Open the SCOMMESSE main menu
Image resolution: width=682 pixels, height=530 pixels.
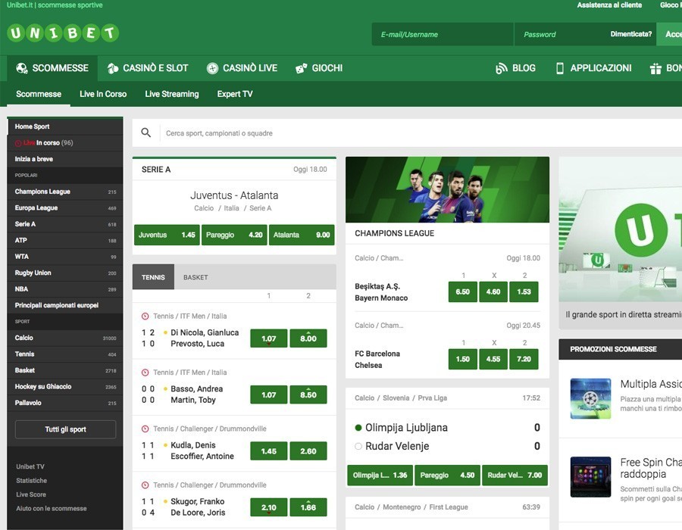click(52, 68)
